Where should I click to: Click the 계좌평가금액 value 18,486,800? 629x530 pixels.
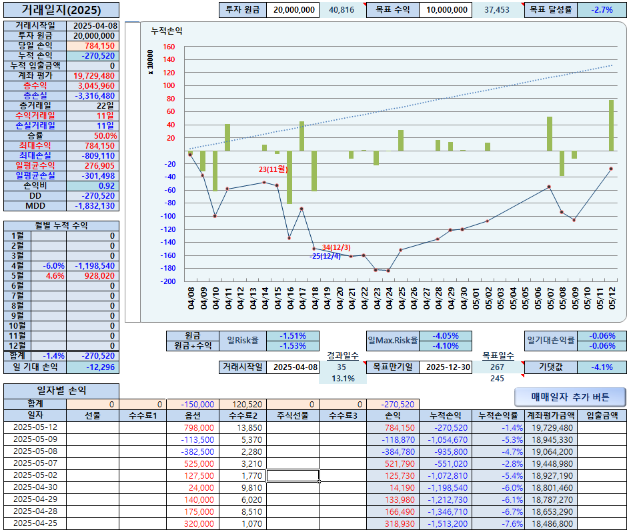coord(551,524)
